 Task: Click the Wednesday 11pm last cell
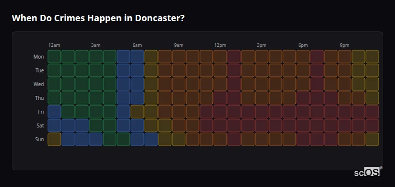tap(372, 84)
